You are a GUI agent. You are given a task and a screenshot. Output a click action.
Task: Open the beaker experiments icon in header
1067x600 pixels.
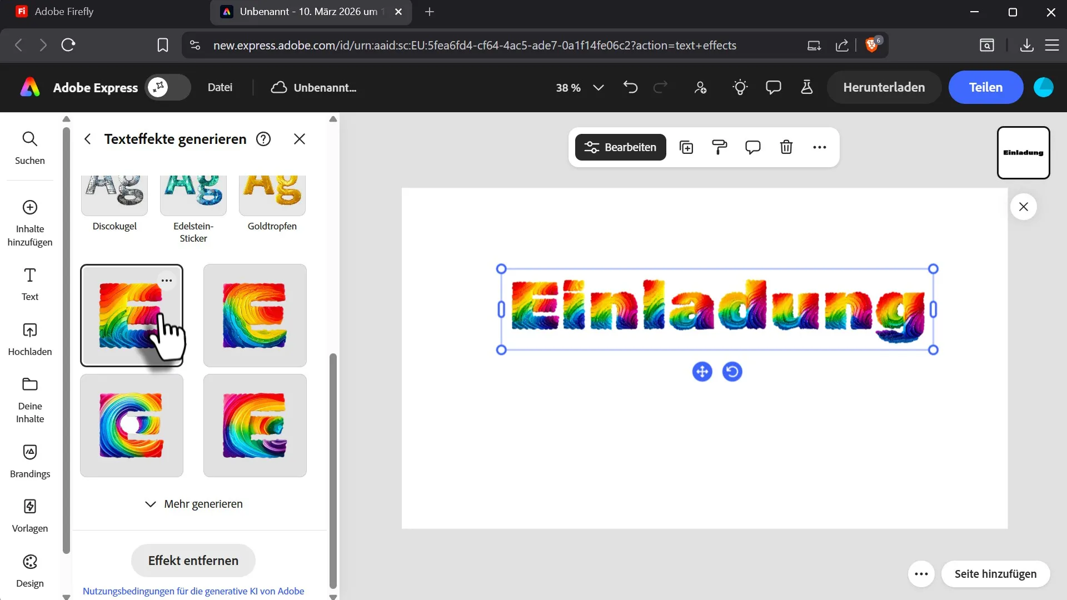(807, 87)
